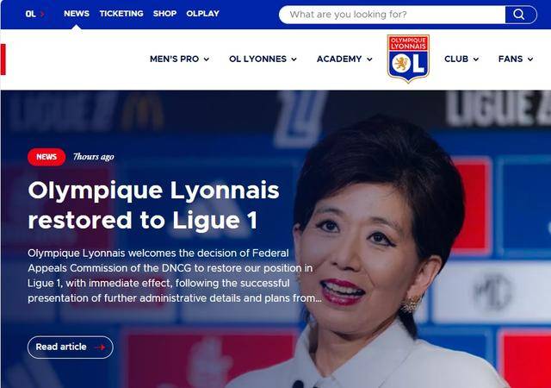Click the search magnifier icon
The height and width of the screenshot is (388, 551).
pyautogui.click(x=518, y=15)
